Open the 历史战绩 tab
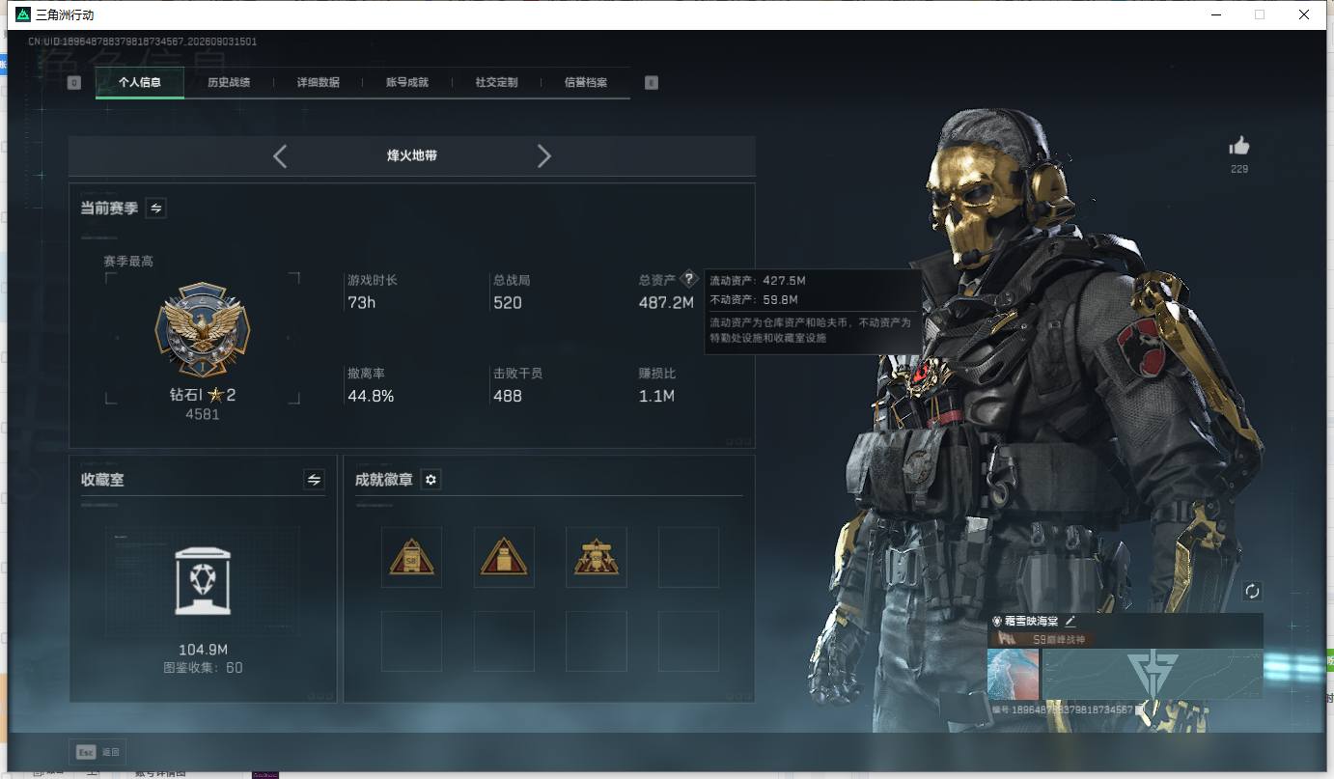The width and height of the screenshot is (1334, 779). pos(229,83)
